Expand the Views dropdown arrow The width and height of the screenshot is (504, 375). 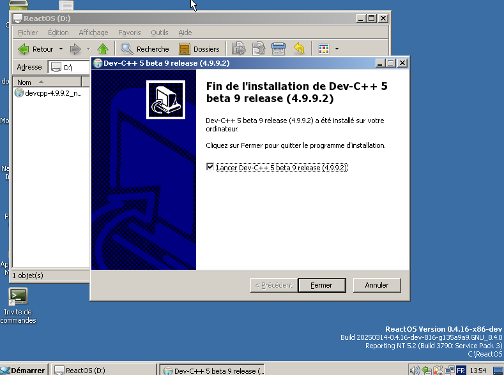click(x=337, y=49)
